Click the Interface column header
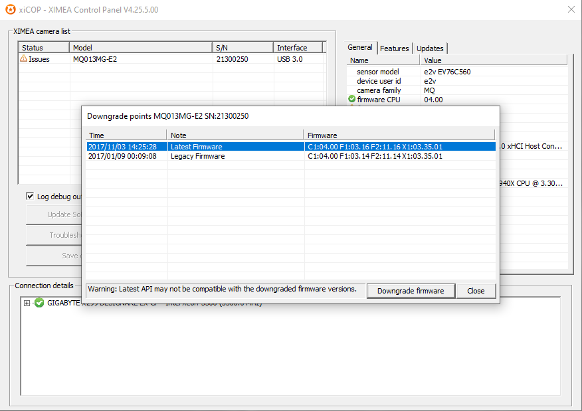 click(x=298, y=48)
